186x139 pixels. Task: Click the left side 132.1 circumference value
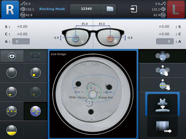tap(156, 10)
